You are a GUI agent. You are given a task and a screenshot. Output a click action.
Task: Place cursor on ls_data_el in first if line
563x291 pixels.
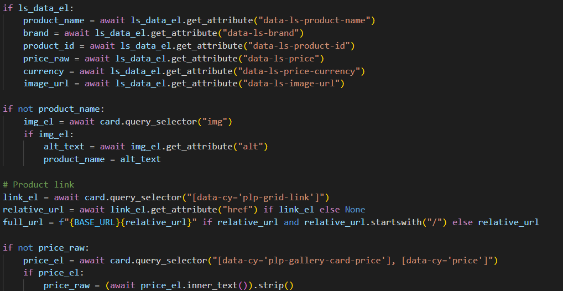coord(44,8)
